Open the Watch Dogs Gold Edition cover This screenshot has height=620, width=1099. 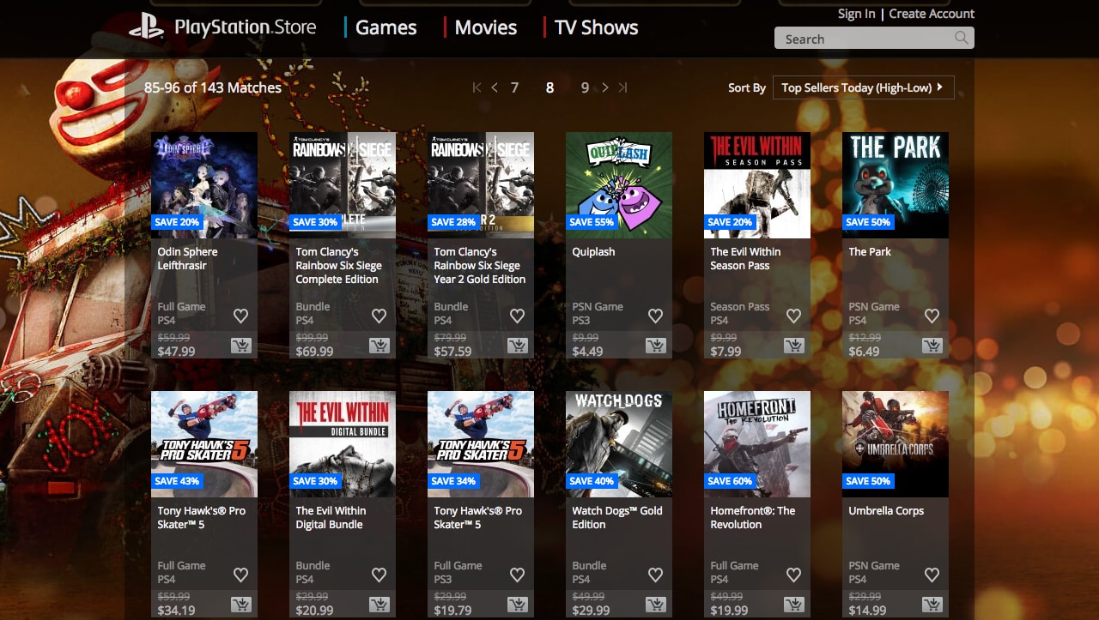[x=619, y=444]
